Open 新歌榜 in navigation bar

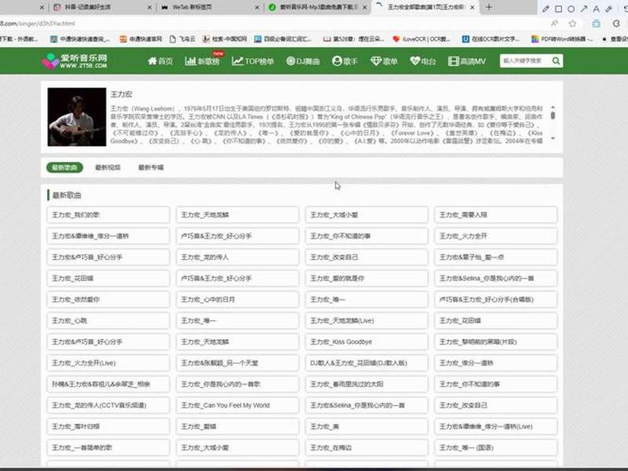point(203,61)
